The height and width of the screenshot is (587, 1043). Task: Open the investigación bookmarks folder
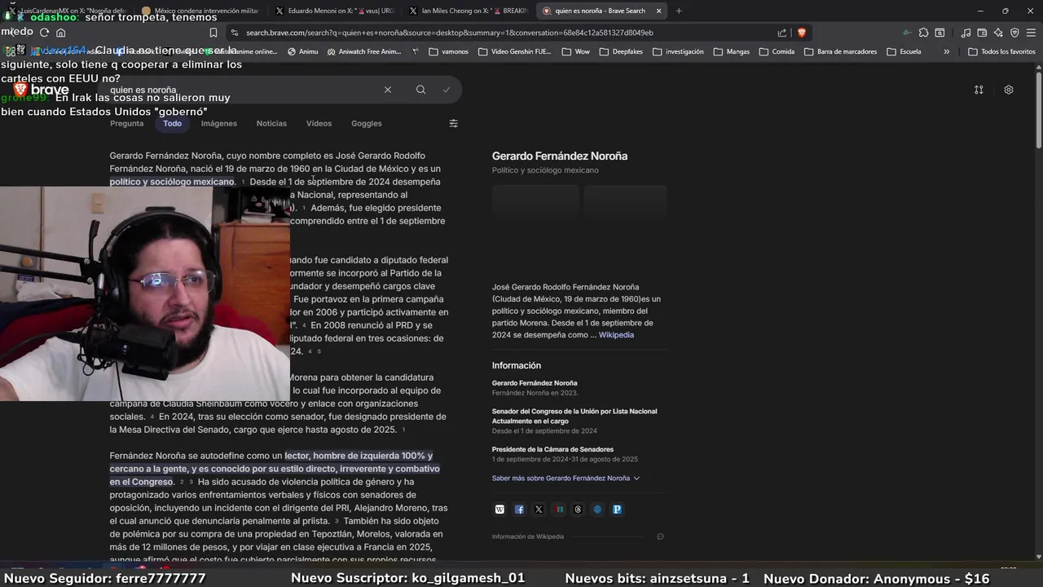(678, 51)
